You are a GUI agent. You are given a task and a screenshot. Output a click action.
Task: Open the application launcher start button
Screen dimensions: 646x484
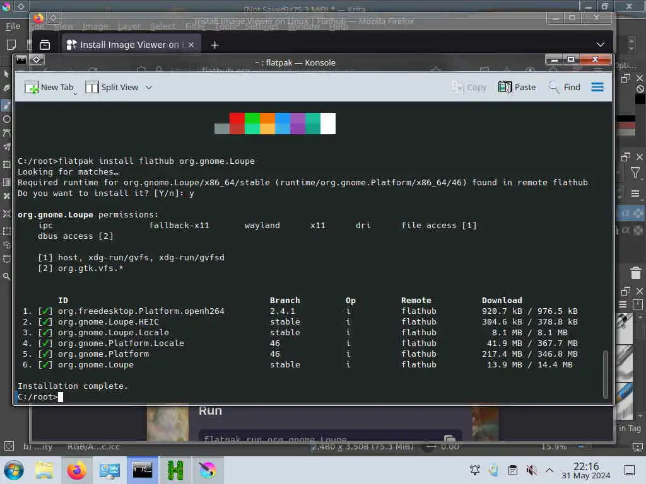pos(14,470)
